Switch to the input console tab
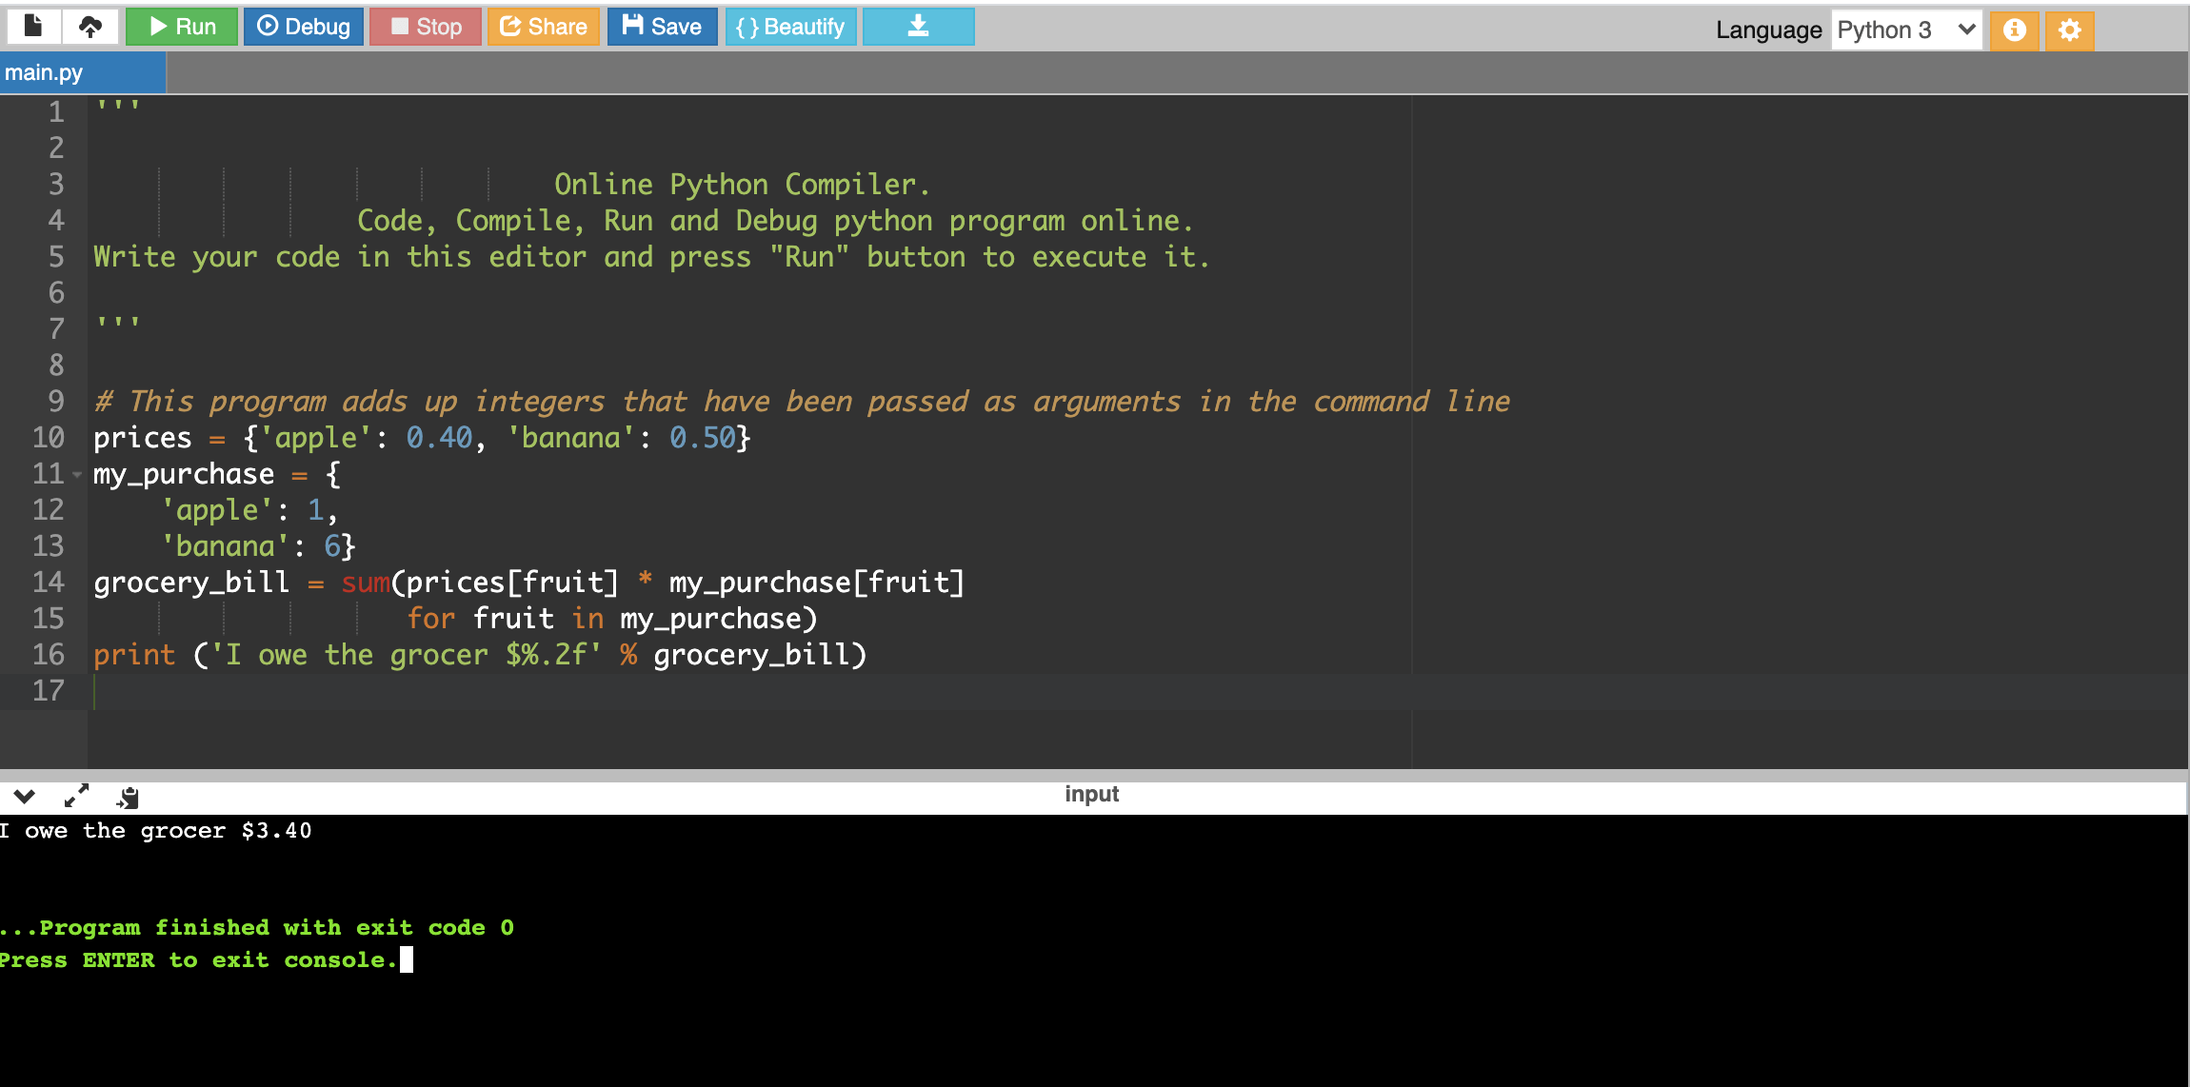Viewport: 2190px width, 1087px height. [x=1091, y=794]
